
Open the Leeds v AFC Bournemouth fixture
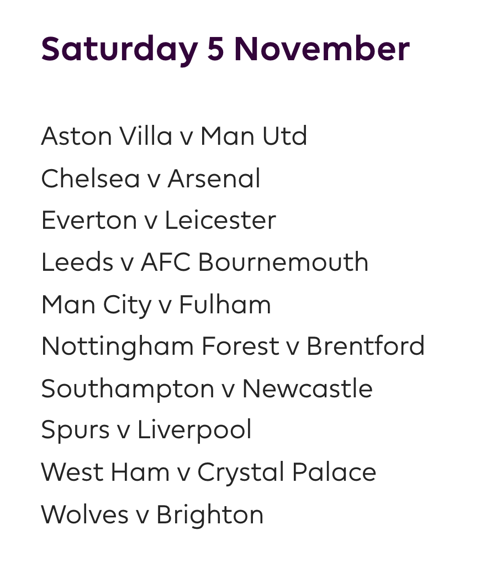tap(204, 262)
